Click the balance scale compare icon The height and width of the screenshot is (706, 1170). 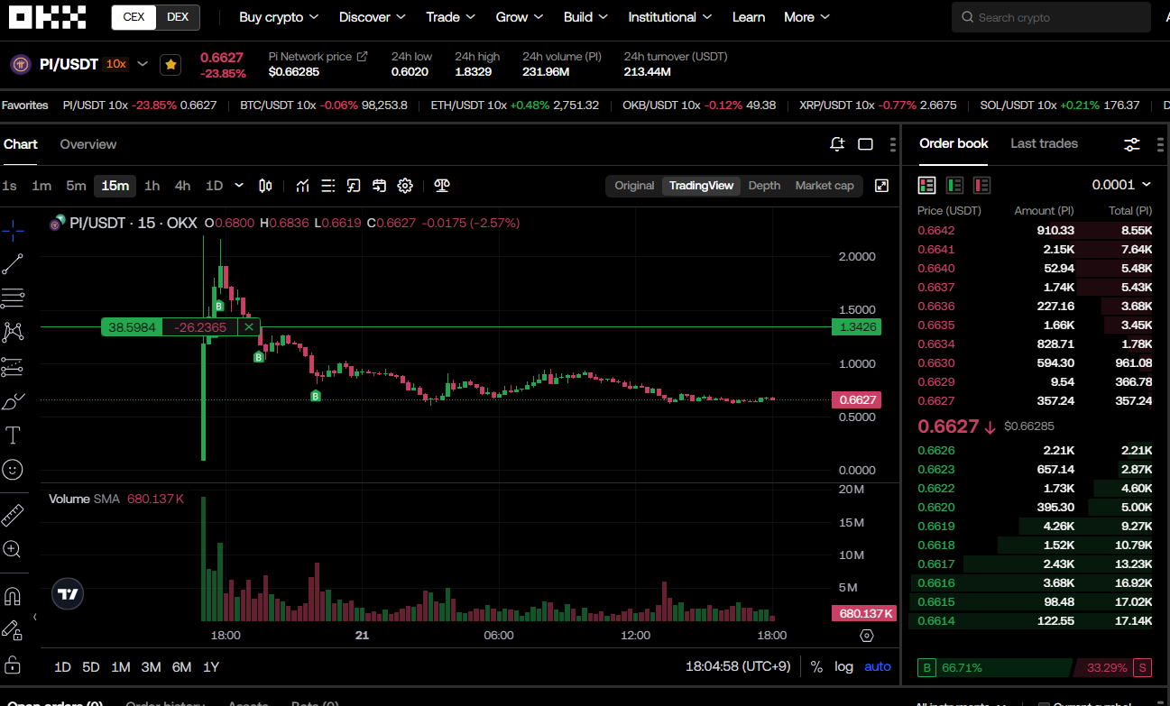point(442,186)
